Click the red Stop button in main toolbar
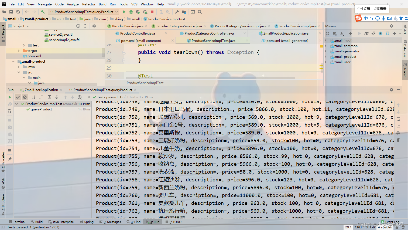 152,12
